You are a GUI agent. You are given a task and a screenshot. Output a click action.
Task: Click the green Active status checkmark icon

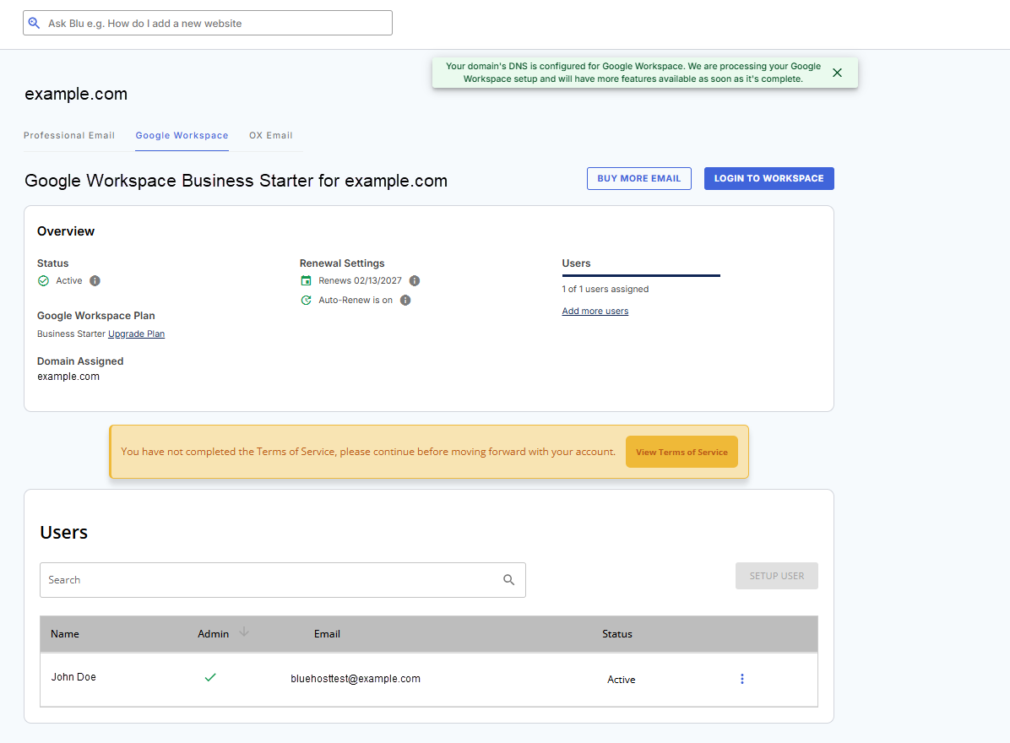(x=43, y=280)
